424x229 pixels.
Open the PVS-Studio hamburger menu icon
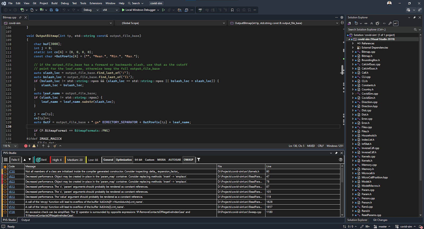click(6, 160)
